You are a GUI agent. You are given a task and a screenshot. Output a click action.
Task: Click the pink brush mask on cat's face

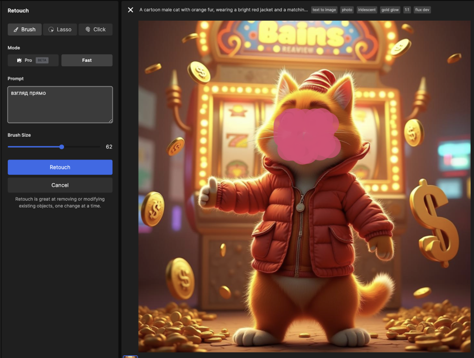pos(306,136)
